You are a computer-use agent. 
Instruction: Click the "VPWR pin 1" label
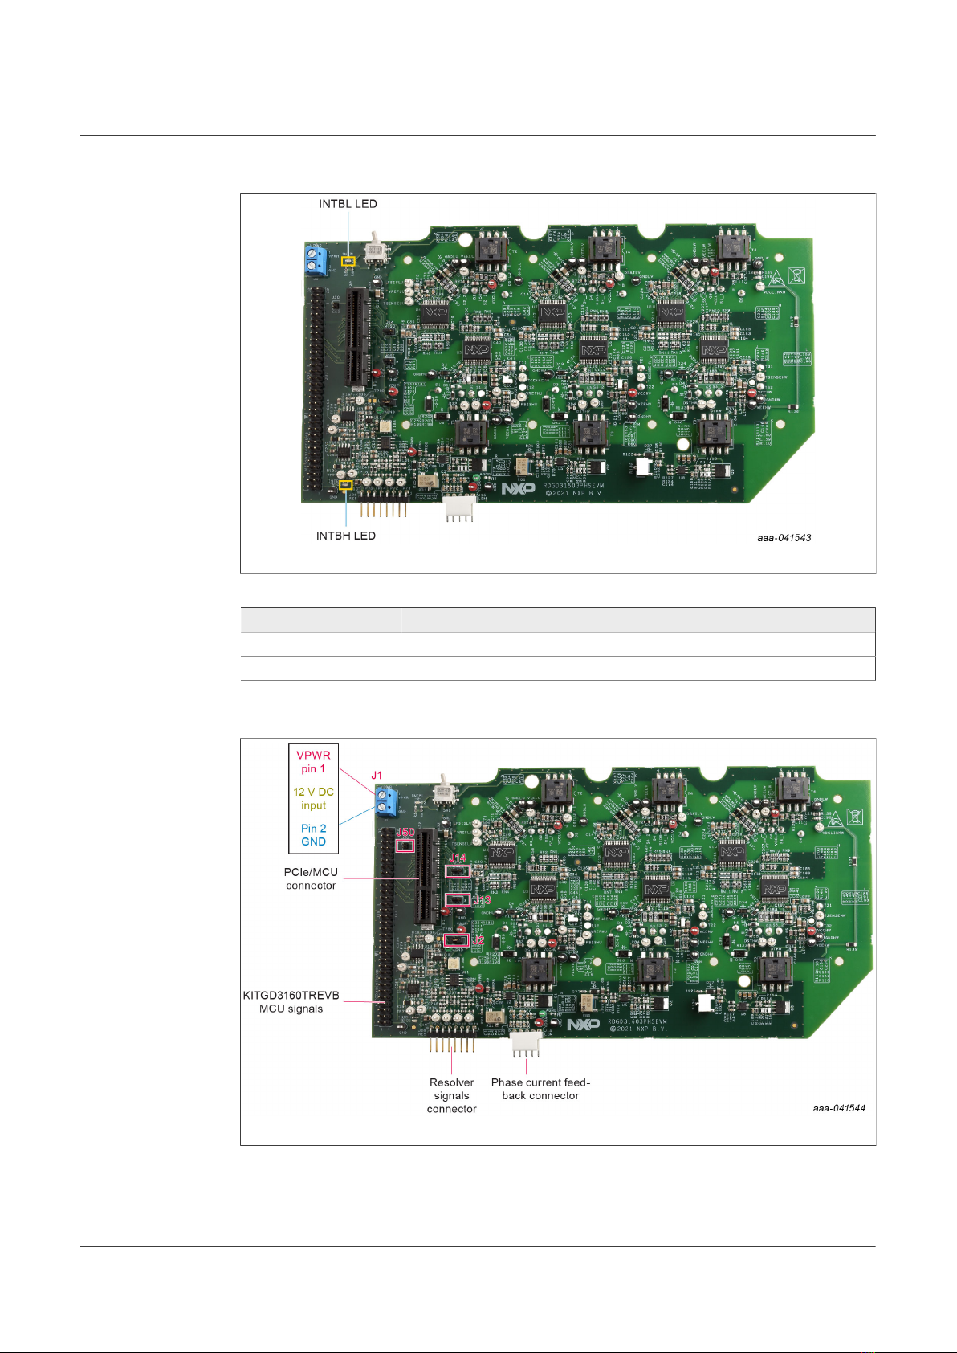tap(313, 762)
